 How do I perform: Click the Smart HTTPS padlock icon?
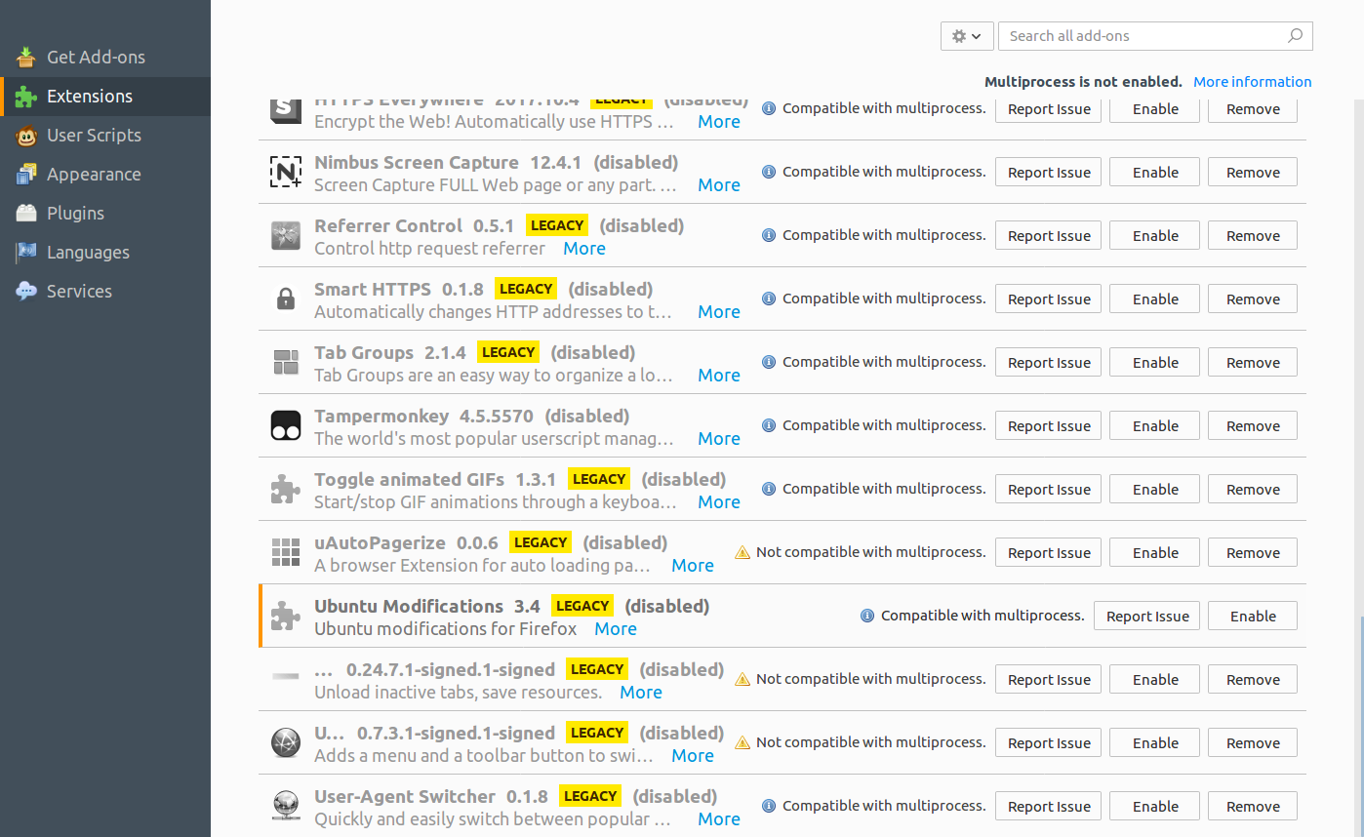(286, 299)
